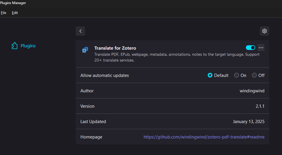Set automatic updates to Off
The height and width of the screenshot is (155, 282).
(x=254, y=75)
